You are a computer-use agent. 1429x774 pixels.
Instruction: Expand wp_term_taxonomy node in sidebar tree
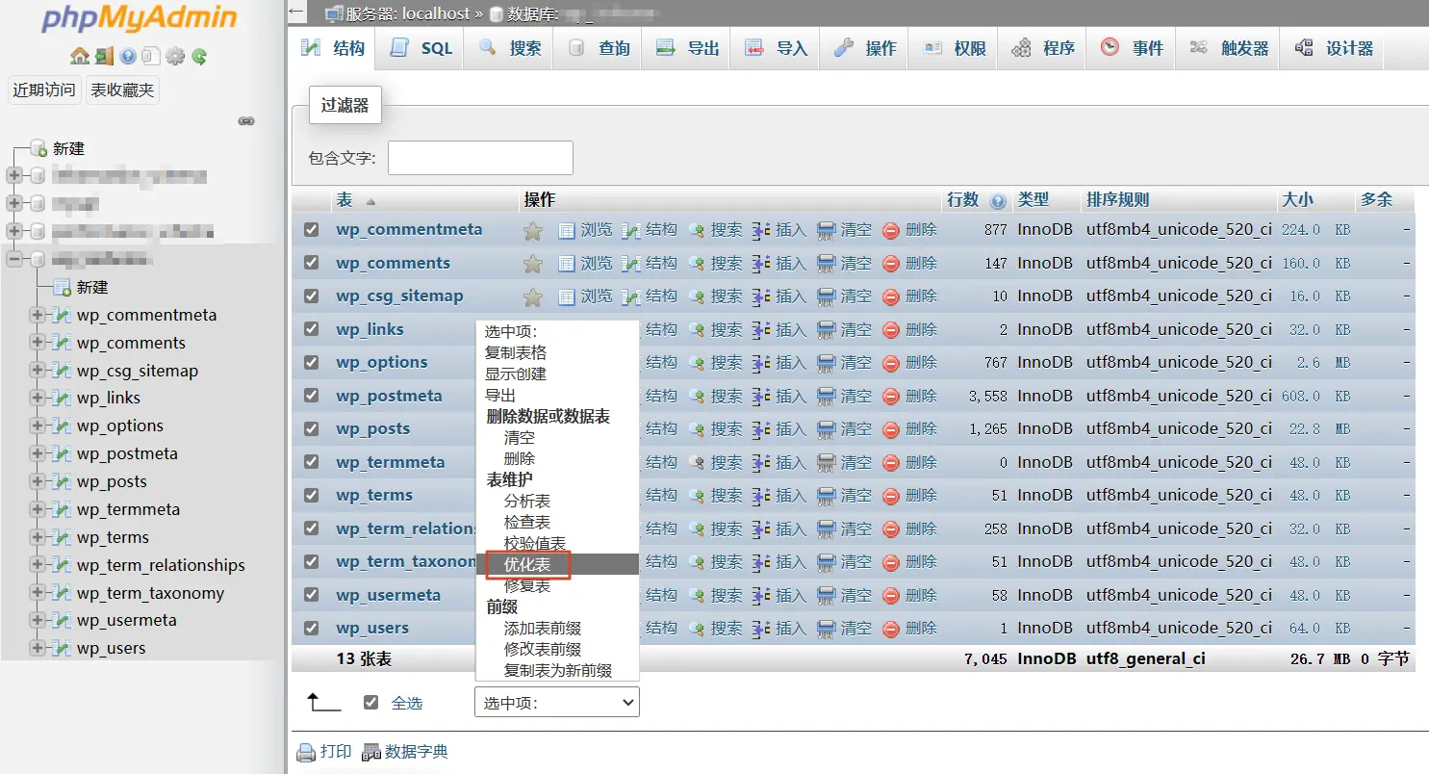tap(38, 593)
